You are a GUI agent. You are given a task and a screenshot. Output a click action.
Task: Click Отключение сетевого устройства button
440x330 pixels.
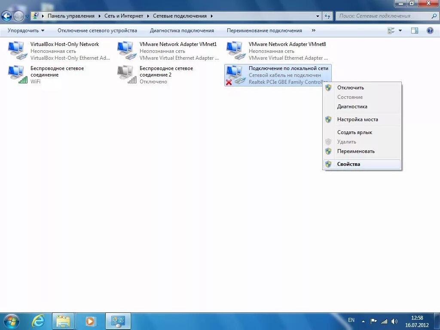[97, 31]
